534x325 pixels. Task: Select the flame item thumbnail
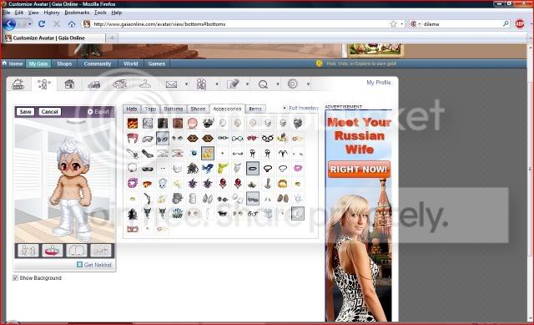[x=133, y=123]
